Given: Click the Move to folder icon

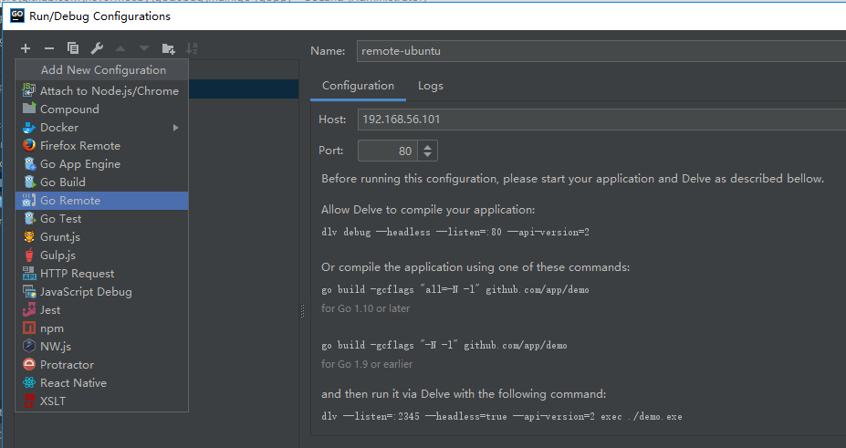Looking at the screenshot, I should [168, 48].
